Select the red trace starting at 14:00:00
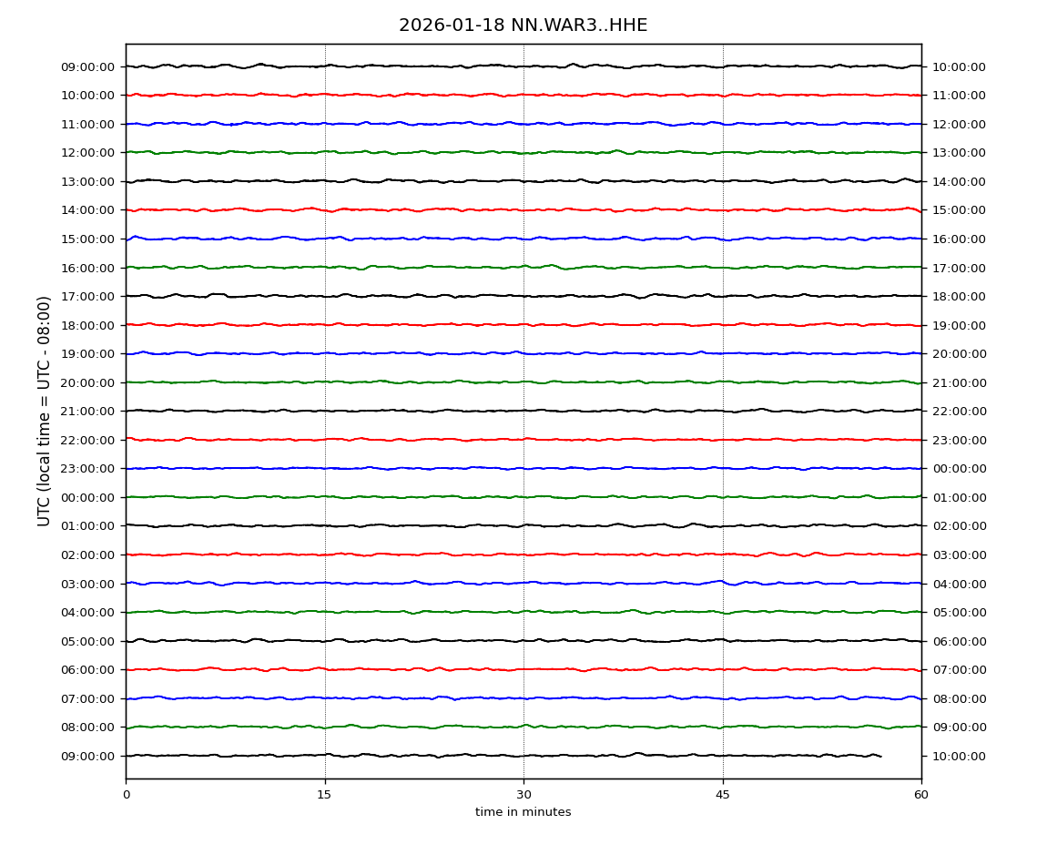The width and height of the screenshot is (1047, 865). coord(523,209)
